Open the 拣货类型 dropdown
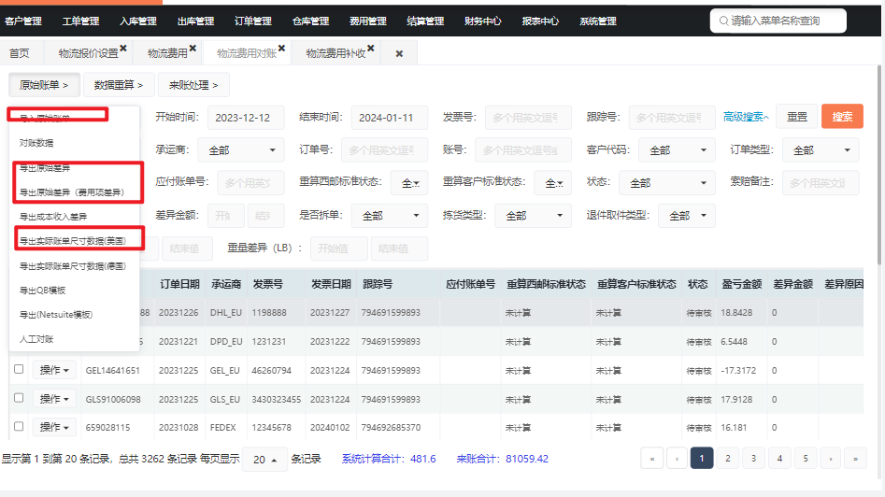 coord(533,216)
